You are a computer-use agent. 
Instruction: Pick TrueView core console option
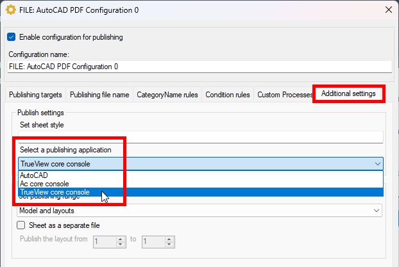(55, 192)
